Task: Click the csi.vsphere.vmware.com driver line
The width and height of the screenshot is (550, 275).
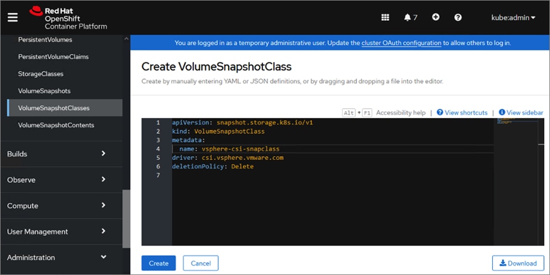Action: click(227, 158)
